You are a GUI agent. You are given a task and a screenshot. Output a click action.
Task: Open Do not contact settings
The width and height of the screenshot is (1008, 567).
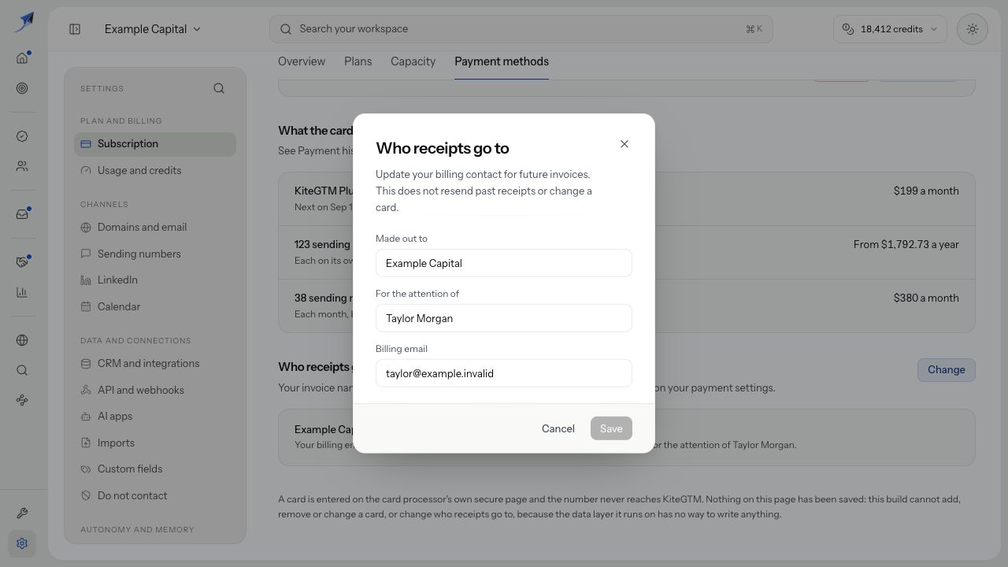[x=155, y=495]
